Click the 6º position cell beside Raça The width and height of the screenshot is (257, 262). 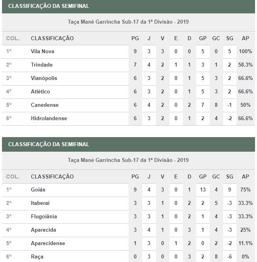(x=9, y=257)
